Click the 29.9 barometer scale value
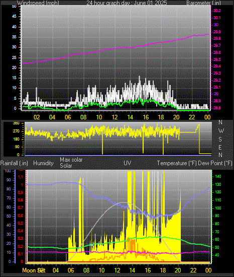The image size is (234, 277). coord(217,32)
